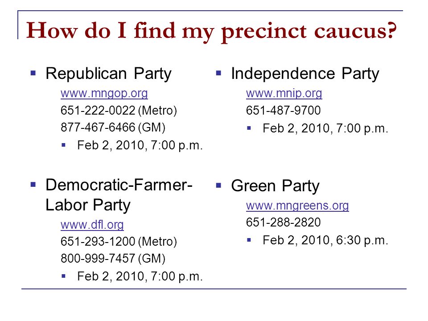Click the Democratic-Farmer-Labor Party heading
The width and height of the screenshot is (428, 321).
[119, 195]
